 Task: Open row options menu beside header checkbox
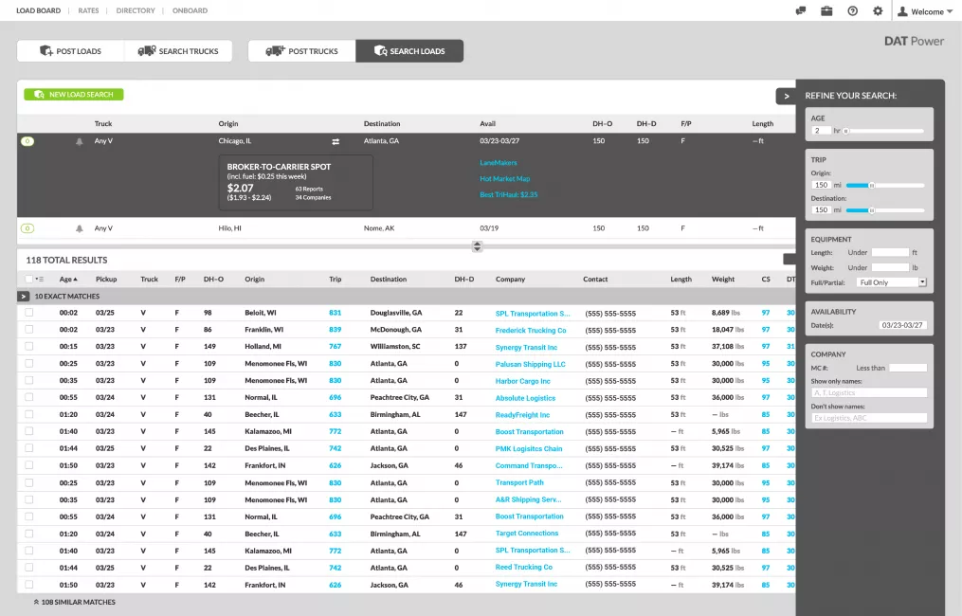click(x=40, y=280)
